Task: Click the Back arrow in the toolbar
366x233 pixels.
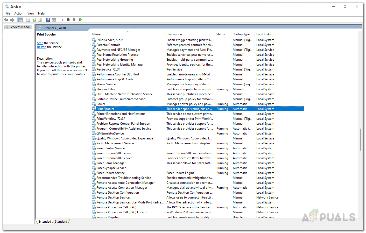Action: click(6, 20)
